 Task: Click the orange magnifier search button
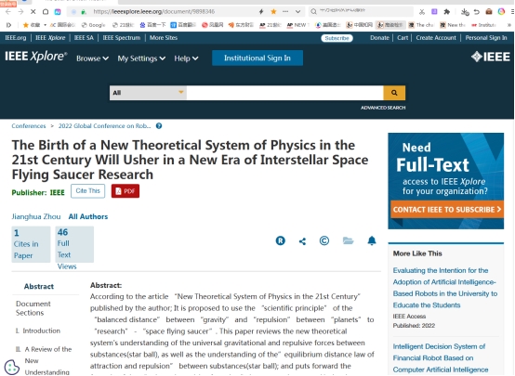[x=394, y=93]
